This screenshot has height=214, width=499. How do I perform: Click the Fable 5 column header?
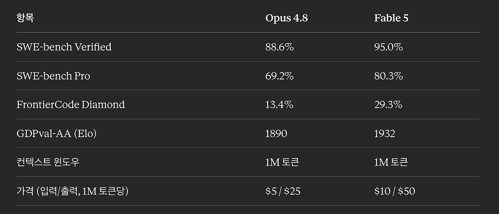(x=391, y=18)
